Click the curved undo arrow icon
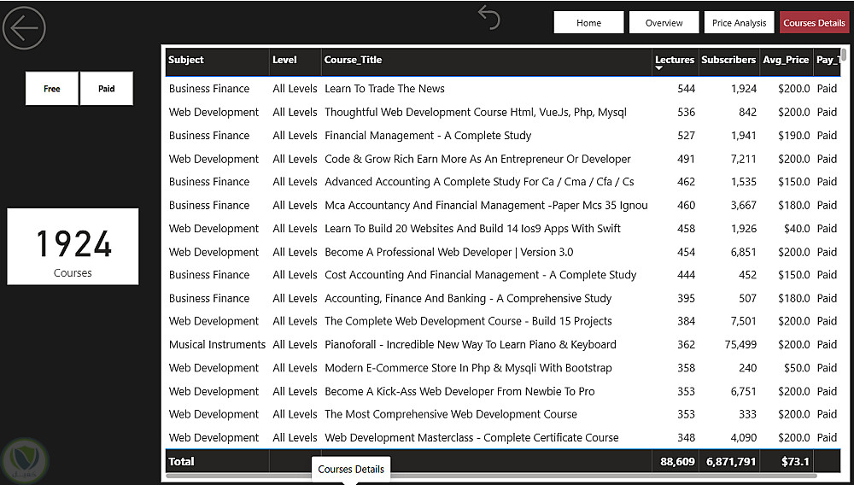The height and width of the screenshot is (485, 854). pyautogui.click(x=488, y=17)
